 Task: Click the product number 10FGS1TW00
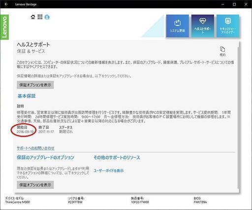tap(140, 202)
